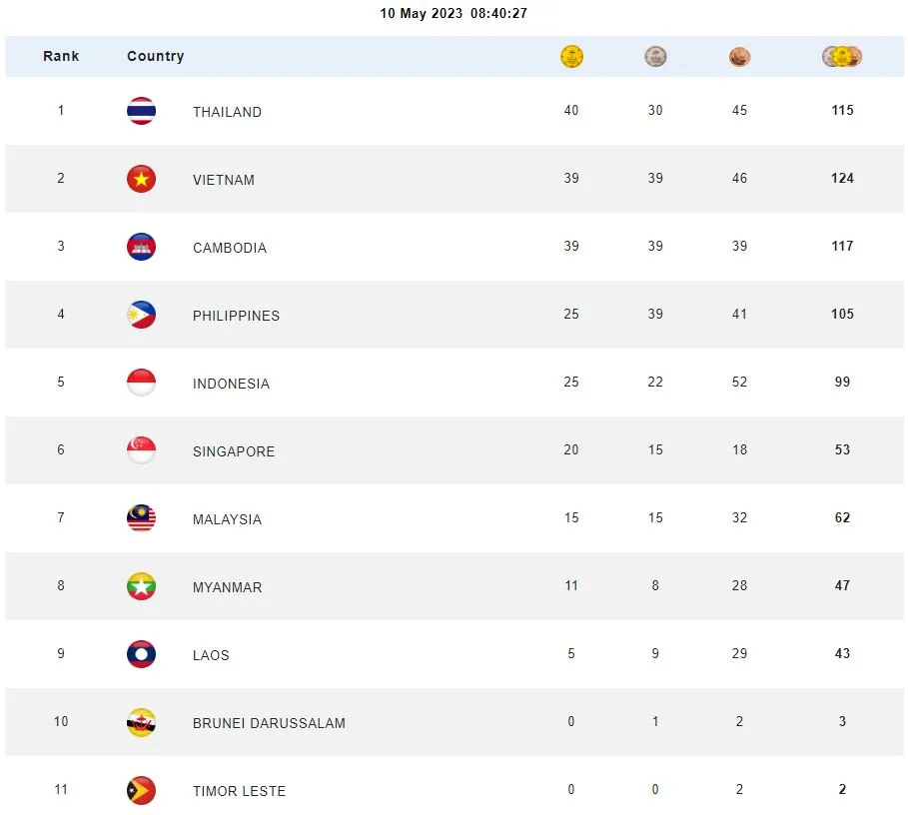Click the Malaysia flag icon

(x=141, y=518)
